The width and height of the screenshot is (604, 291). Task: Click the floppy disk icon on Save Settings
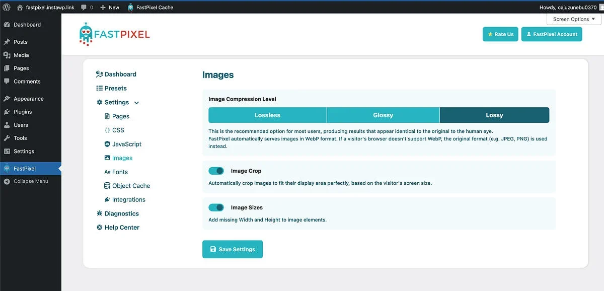[213, 249]
